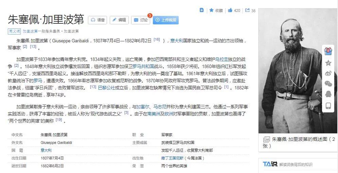
Task: Click the blue plus icon left of 收藏
Action: click(x=201, y=10)
